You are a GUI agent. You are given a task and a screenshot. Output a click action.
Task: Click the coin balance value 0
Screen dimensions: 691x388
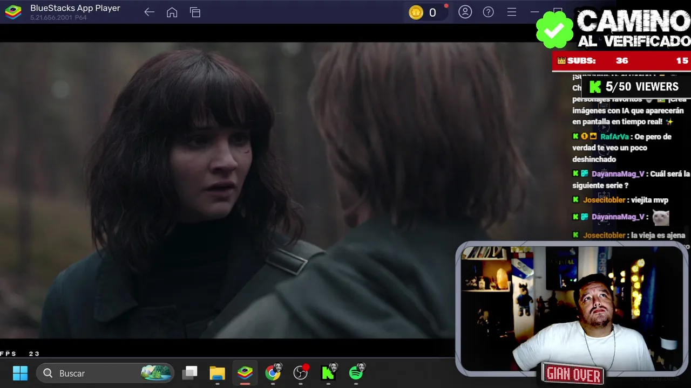point(432,13)
